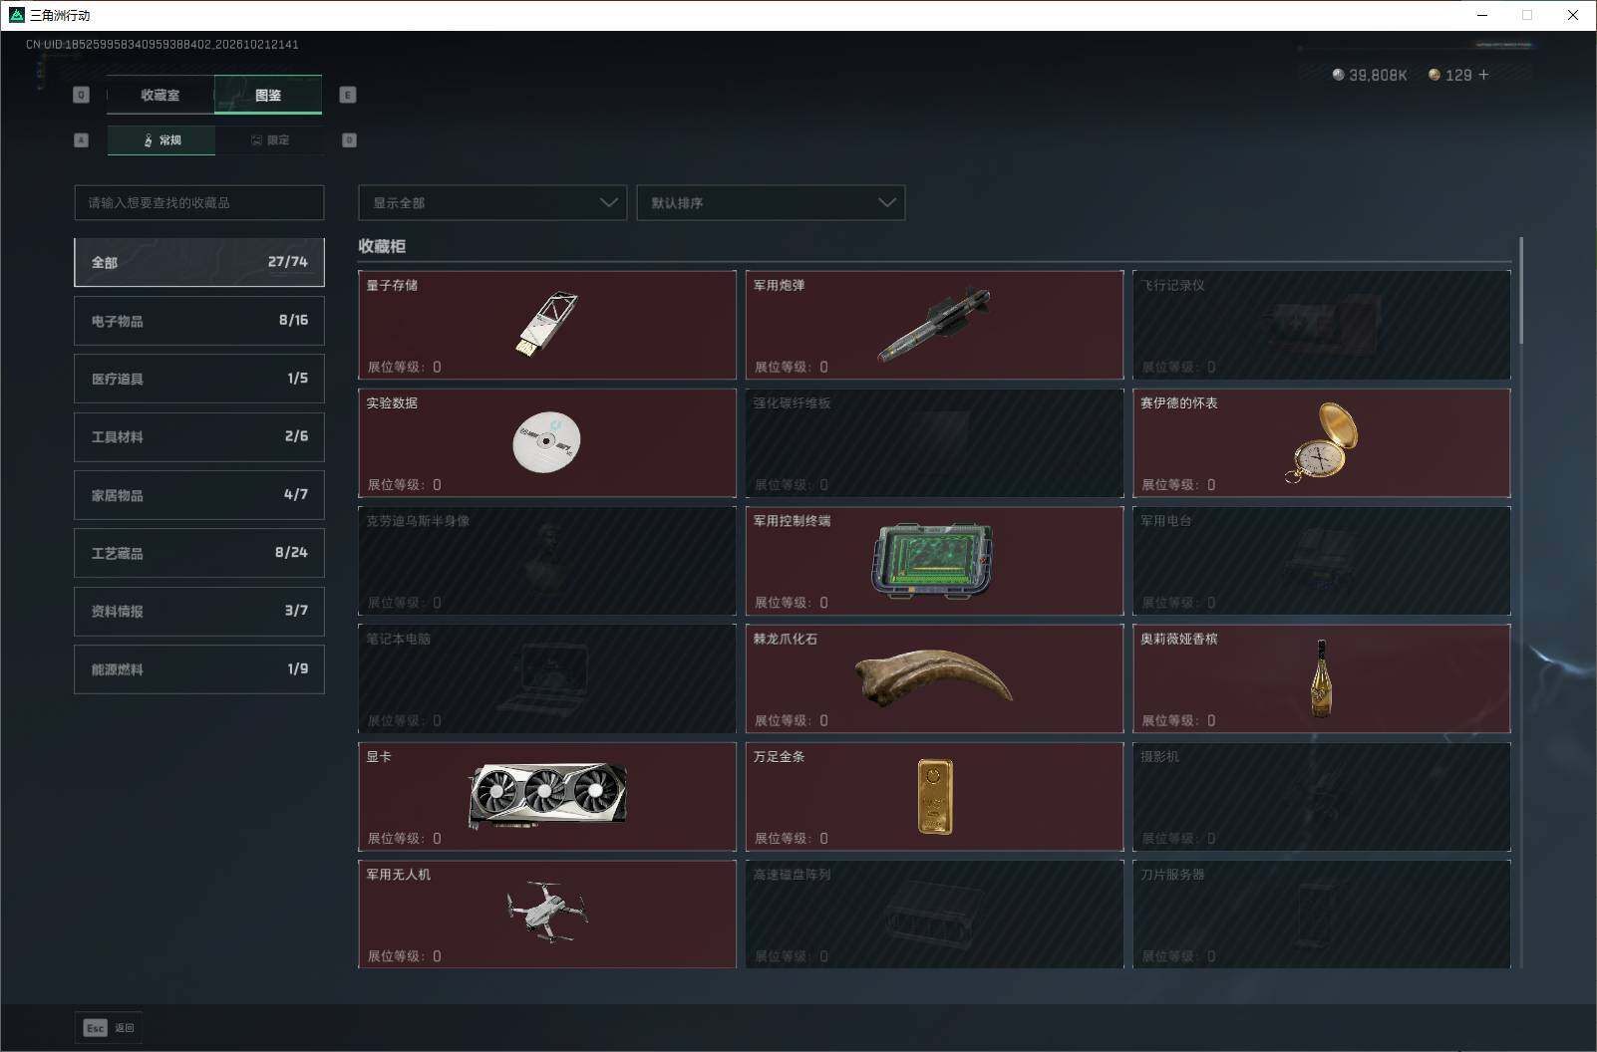The image size is (1597, 1052).
Task: Filter by 工艺藏品 category
Action: pyautogui.click(x=199, y=553)
